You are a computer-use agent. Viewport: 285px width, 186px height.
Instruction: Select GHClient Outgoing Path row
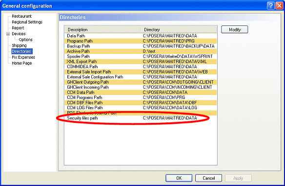pyautogui.click(x=141, y=82)
